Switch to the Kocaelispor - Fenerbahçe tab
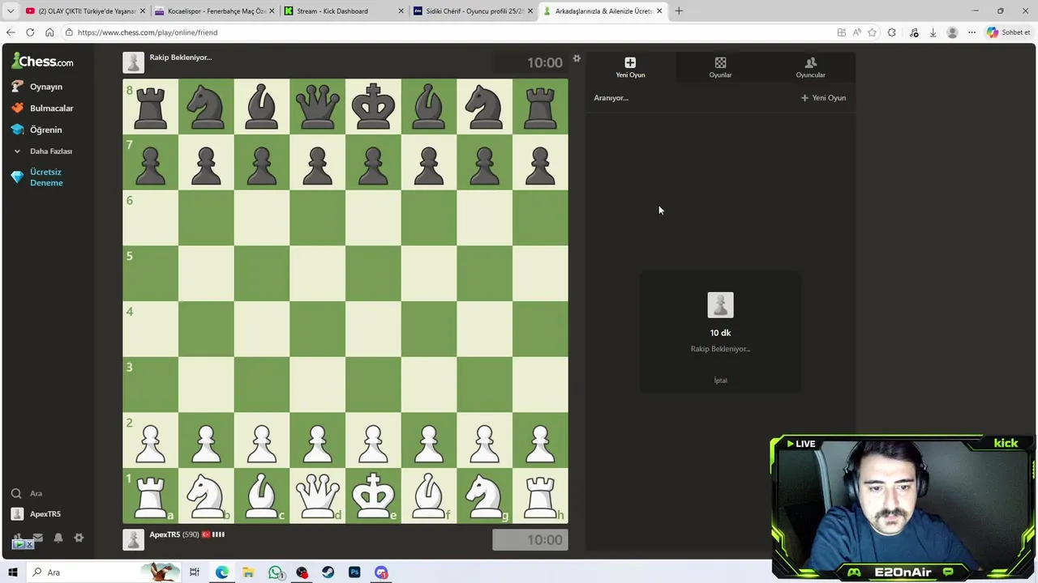 pyautogui.click(x=214, y=11)
